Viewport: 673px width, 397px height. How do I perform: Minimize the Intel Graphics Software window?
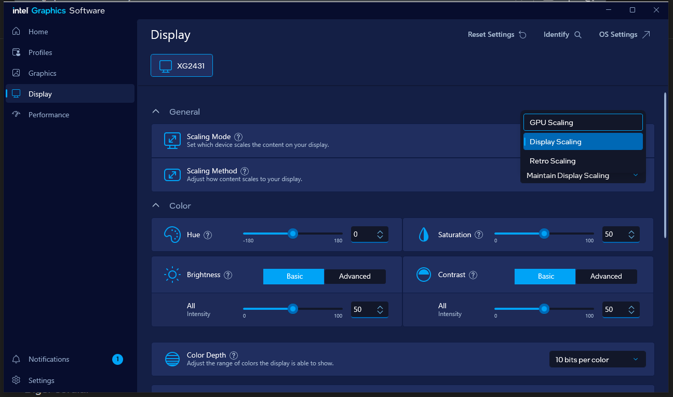609,10
